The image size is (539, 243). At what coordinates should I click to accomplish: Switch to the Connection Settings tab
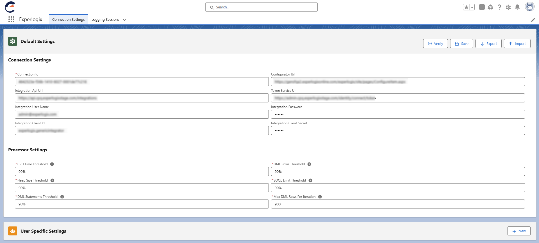(68, 19)
